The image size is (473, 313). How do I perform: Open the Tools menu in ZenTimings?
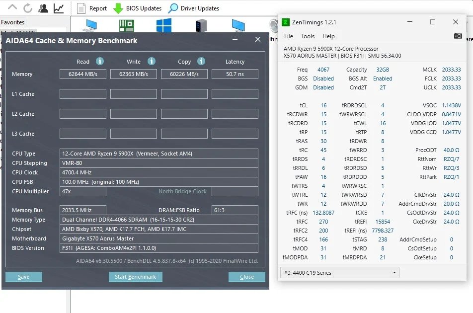(x=308, y=36)
